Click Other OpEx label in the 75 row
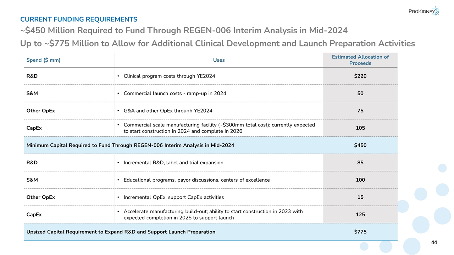454x255 pixels. pos(41,111)
